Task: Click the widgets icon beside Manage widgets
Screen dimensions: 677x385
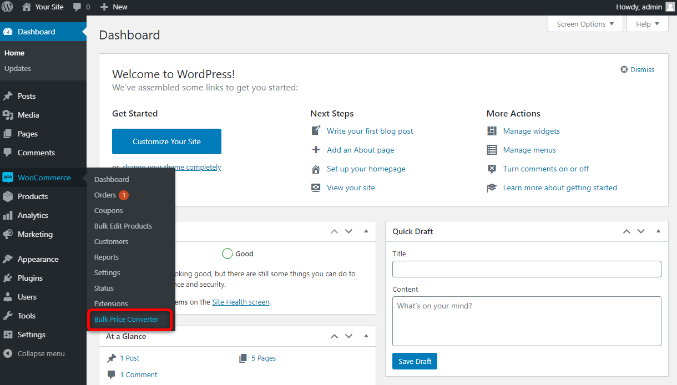Action: pos(492,131)
